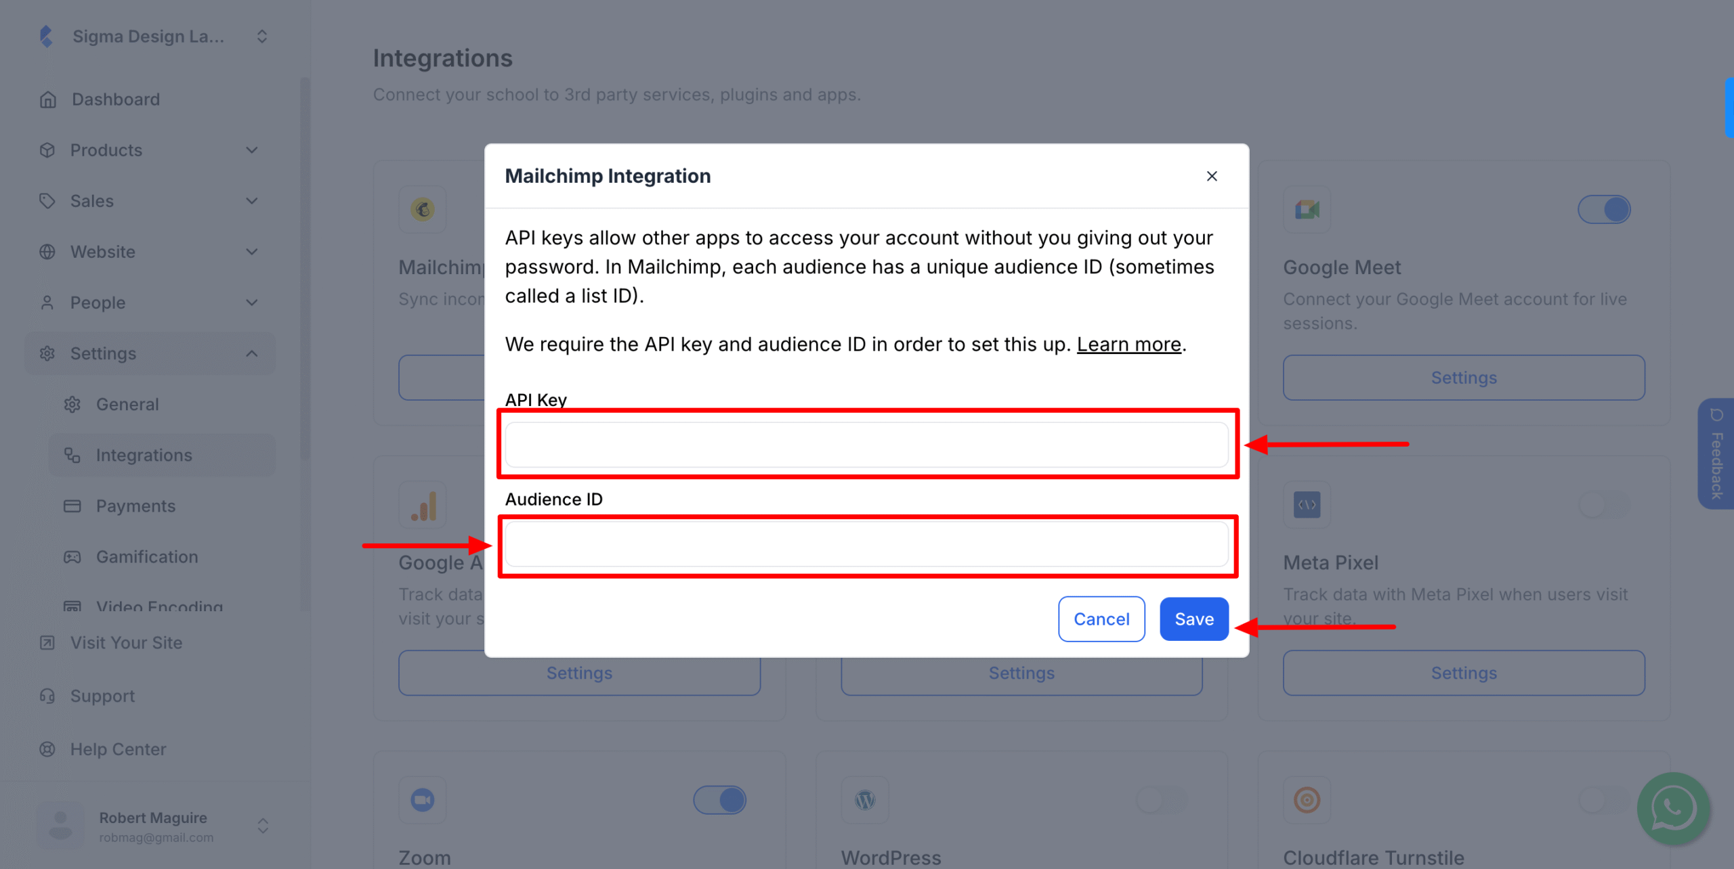Screen dimensions: 1734x869
Task: Click the Google Meet integration icon
Action: click(1307, 210)
